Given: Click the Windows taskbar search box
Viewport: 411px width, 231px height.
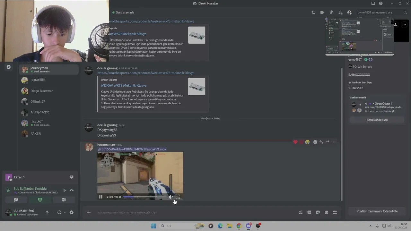Looking at the screenshot, I should (x=182, y=226).
